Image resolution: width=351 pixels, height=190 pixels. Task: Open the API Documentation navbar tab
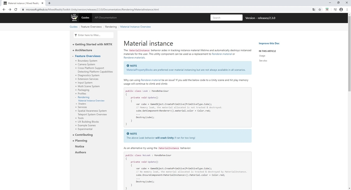point(106,18)
